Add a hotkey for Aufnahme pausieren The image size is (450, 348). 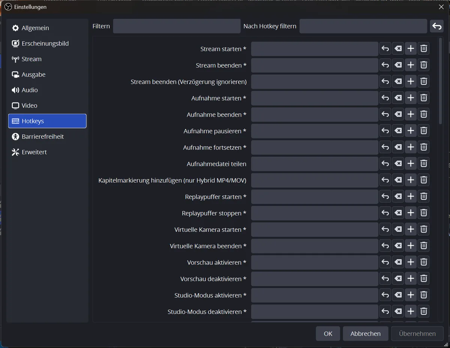(411, 131)
